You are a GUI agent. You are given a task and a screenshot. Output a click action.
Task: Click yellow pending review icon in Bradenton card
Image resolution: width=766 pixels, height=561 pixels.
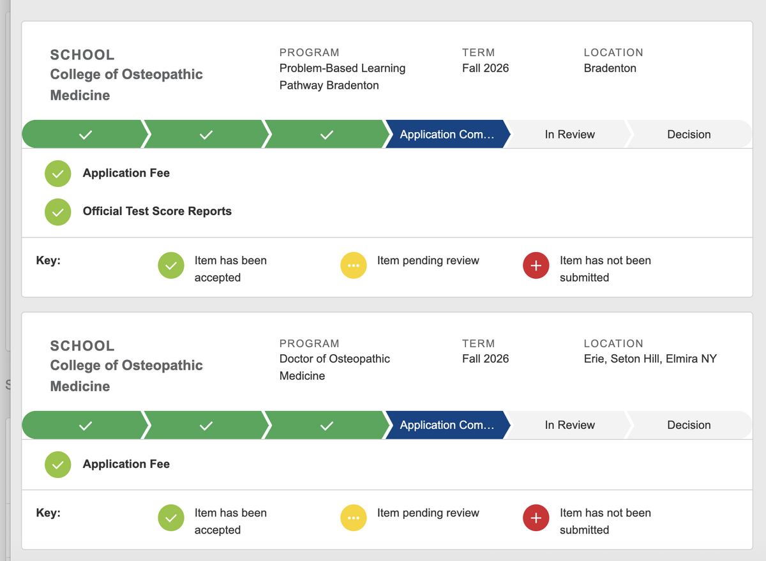353,266
